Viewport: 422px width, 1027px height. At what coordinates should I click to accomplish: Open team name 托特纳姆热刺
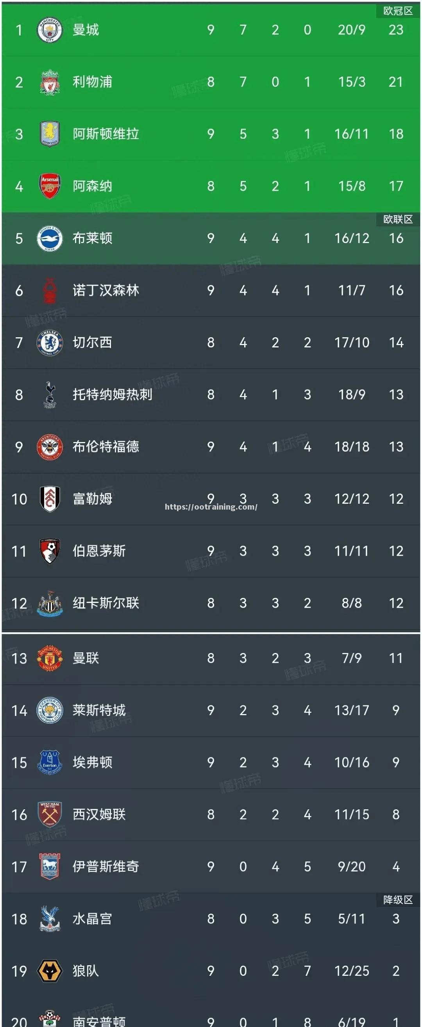pos(113,395)
